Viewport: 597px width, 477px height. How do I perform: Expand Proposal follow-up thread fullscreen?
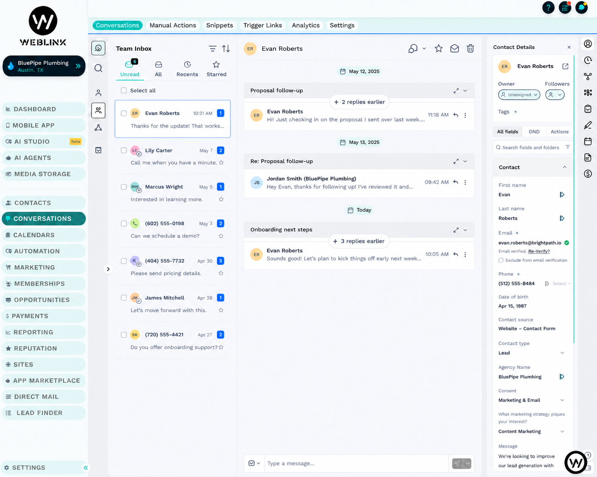[456, 91]
